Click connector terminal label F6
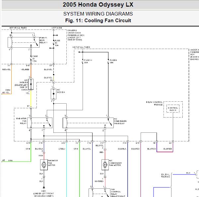Screen dimensions: 199x197 tap(154, 143)
